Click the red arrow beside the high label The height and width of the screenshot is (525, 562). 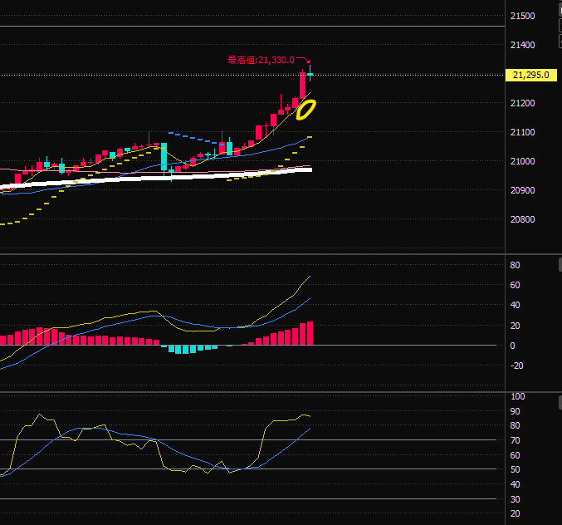coord(304,61)
